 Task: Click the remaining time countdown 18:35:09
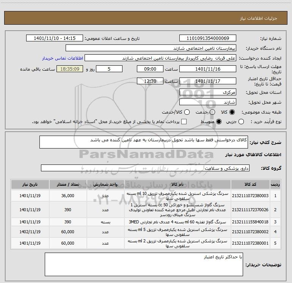70,69
